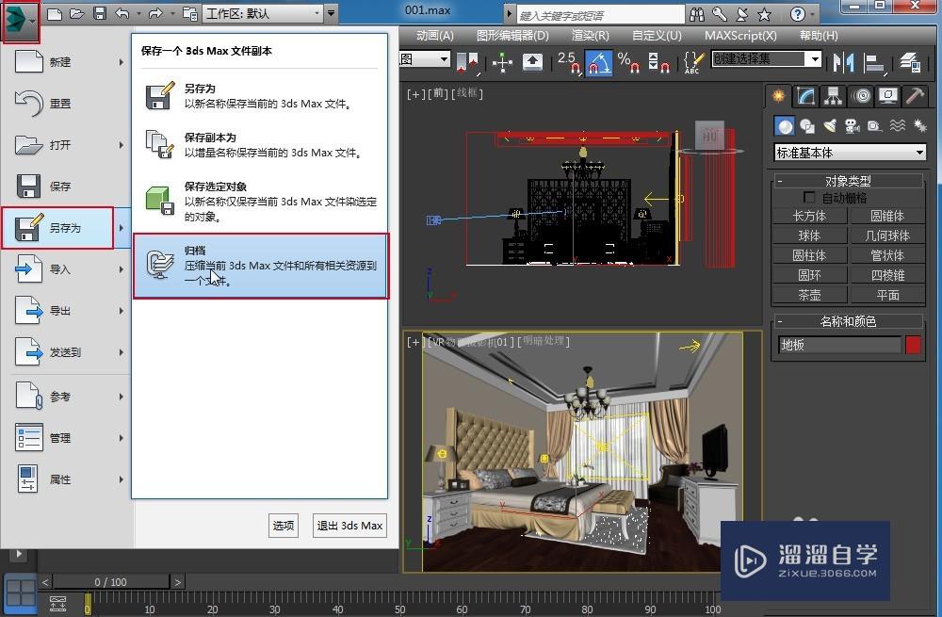Toggle the Percent Snap icon
The width and height of the screenshot is (942, 617).
click(x=627, y=61)
